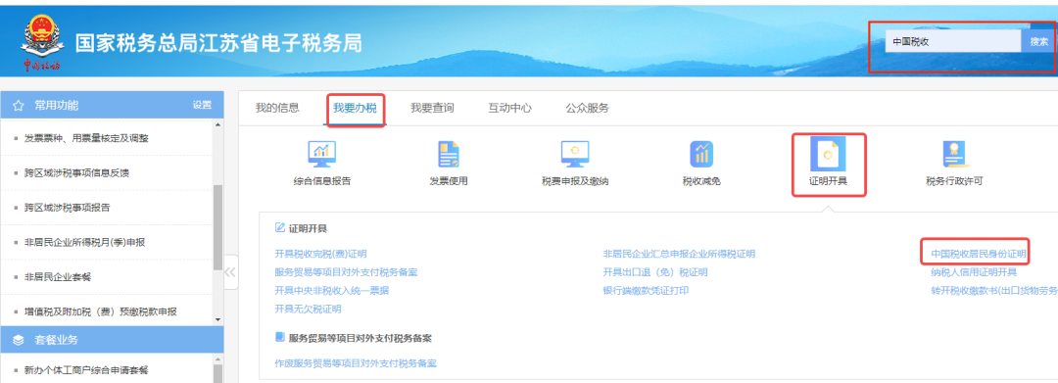The width and height of the screenshot is (1058, 383).
Task: Click the 常用功能 list scrollbar thumb
Action: pyautogui.click(x=217, y=227)
